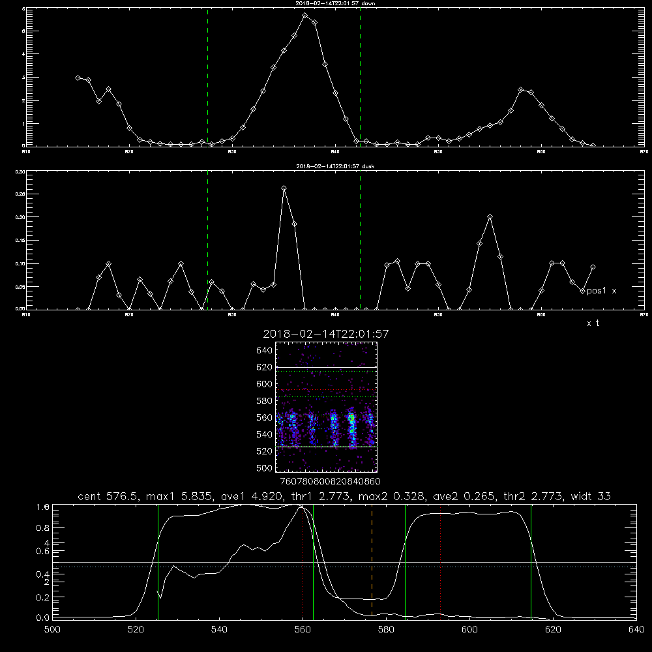Click the '0.2' label on bottom plot y-axis
The image size is (652, 652).
coord(43,597)
